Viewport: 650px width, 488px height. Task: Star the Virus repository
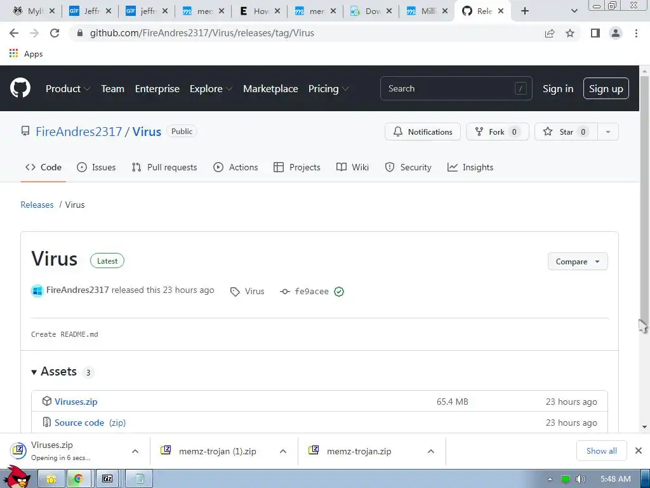566,132
